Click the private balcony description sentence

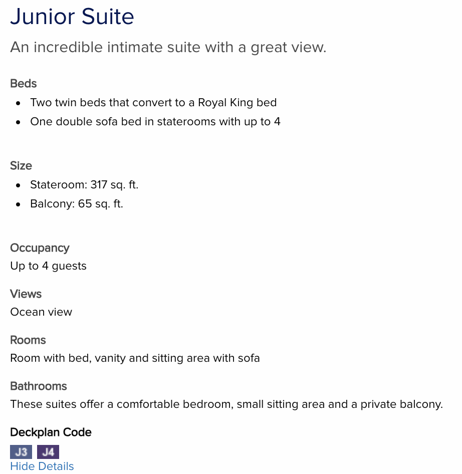pyautogui.click(x=226, y=404)
